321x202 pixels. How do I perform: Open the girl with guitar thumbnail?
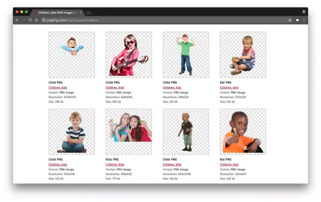click(x=129, y=55)
